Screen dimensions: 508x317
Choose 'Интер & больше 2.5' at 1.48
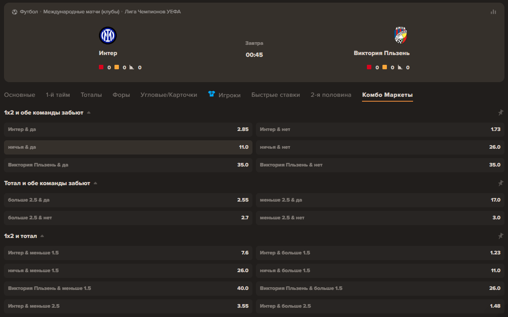380,306
